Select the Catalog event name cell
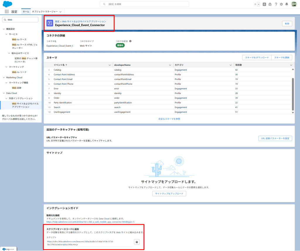The width and height of the screenshot is (300, 251). tap(57, 70)
